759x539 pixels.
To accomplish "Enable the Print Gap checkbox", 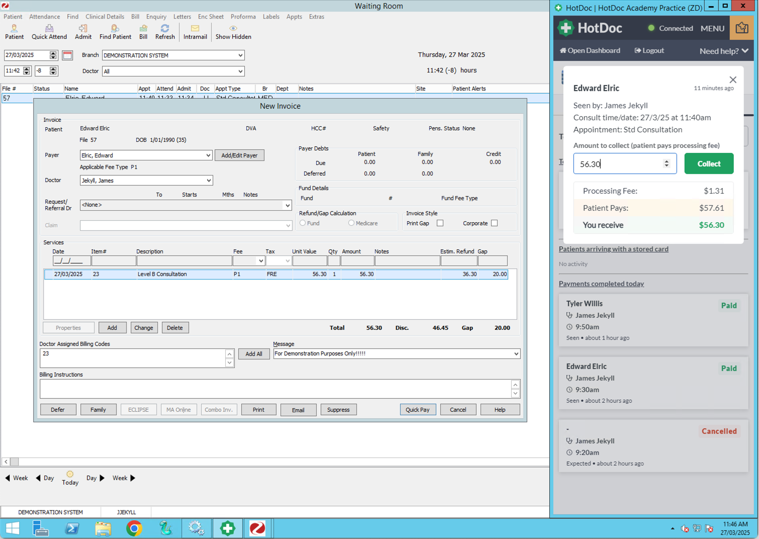I will (440, 223).
